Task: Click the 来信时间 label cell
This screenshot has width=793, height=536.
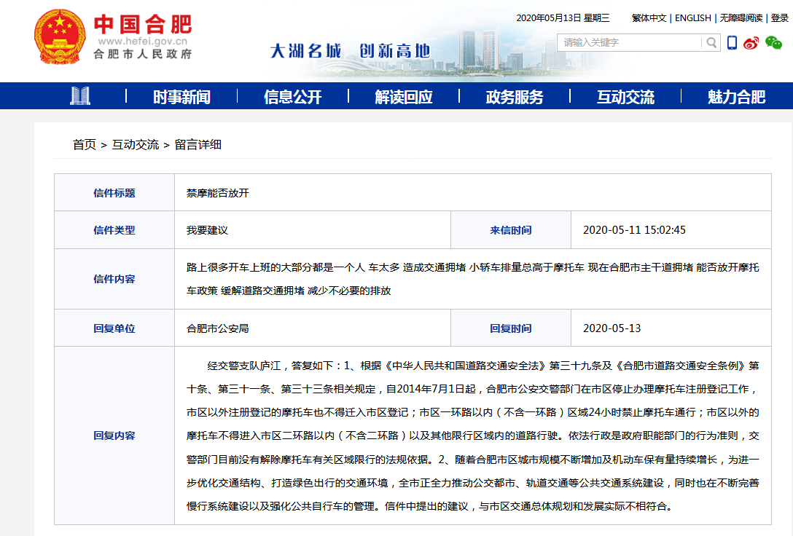Action: click(511, 230)
